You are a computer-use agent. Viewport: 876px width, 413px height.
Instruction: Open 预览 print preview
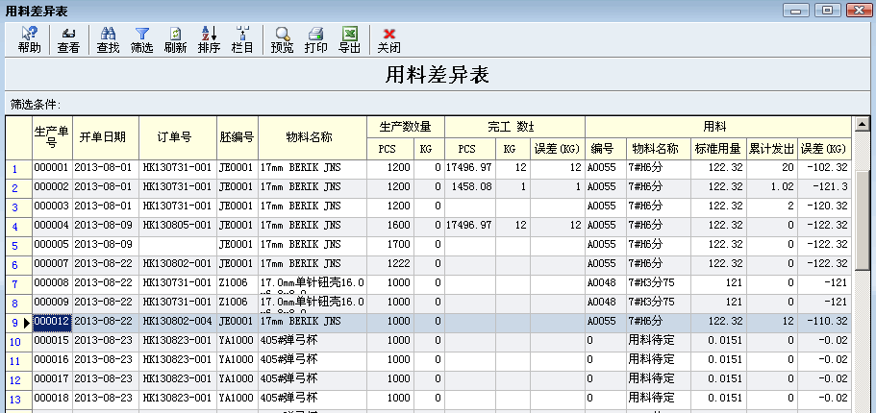coord(282,40)
